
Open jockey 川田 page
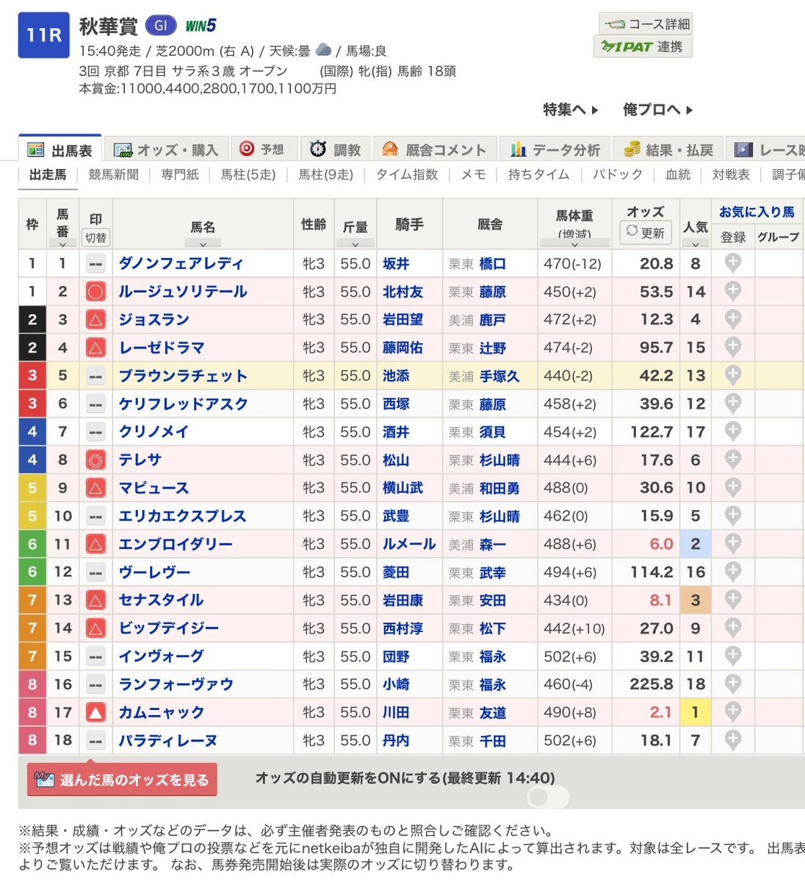pyautogui.click(x=396, y=712)
